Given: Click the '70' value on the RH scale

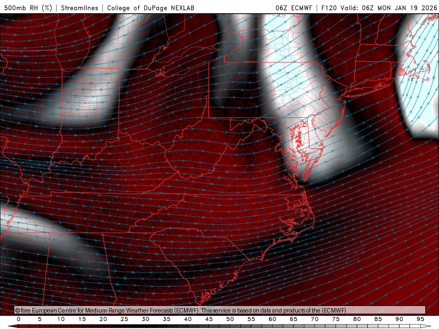Looking at the screenshot, I should [314, 319].
